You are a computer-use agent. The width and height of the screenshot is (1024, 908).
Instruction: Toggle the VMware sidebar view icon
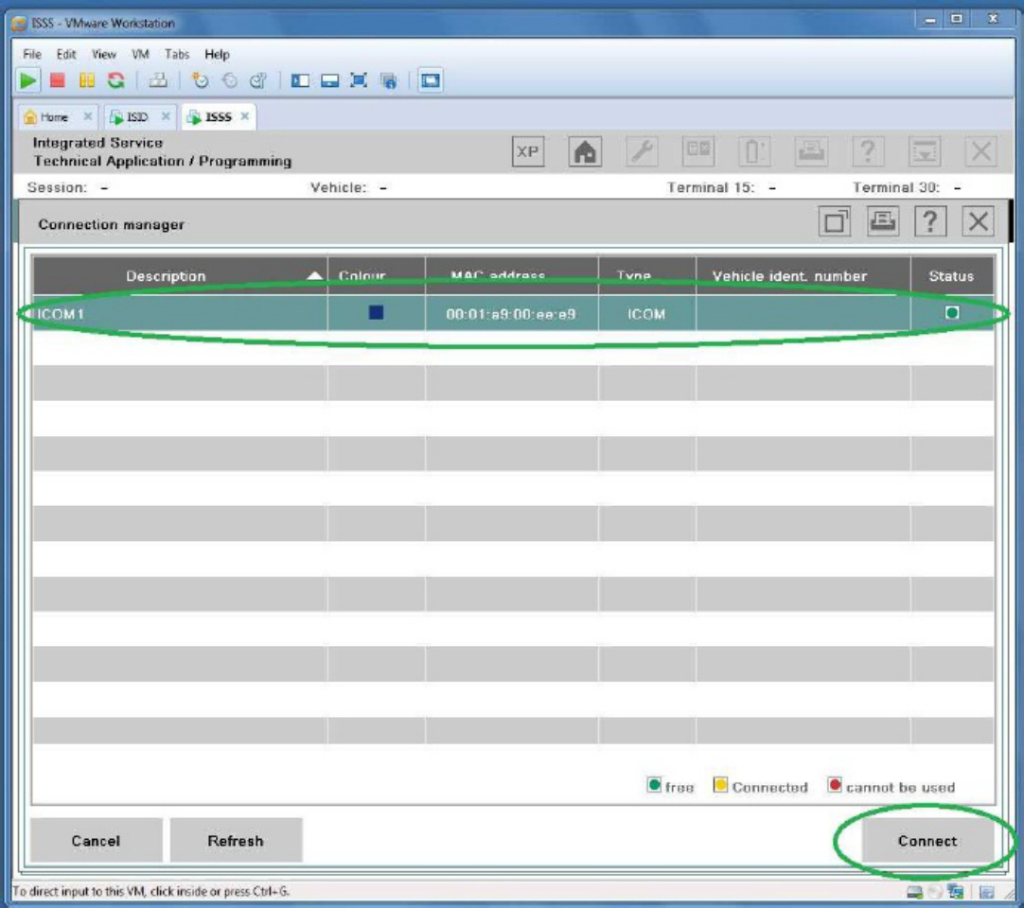(300, 80)
